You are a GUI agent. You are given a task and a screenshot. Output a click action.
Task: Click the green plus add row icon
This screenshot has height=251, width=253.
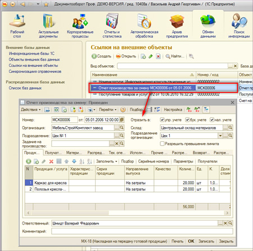click(29, 162)
